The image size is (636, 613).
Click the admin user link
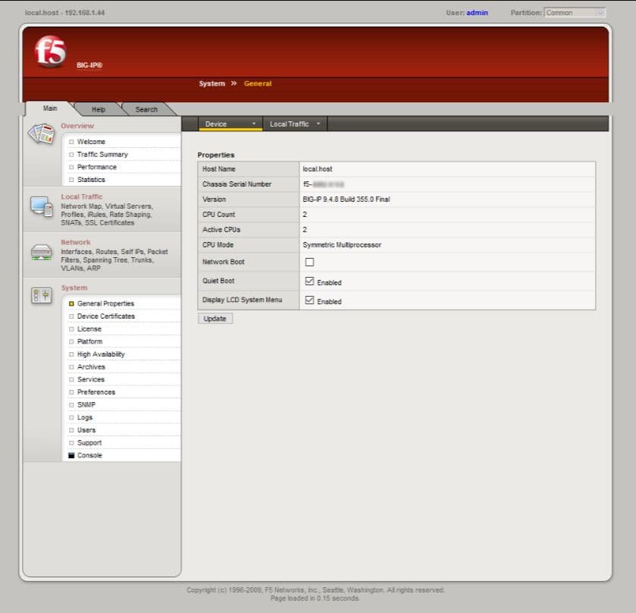(476, 12)
